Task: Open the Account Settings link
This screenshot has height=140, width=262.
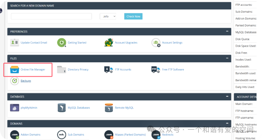Action: (x=172, y=43)
